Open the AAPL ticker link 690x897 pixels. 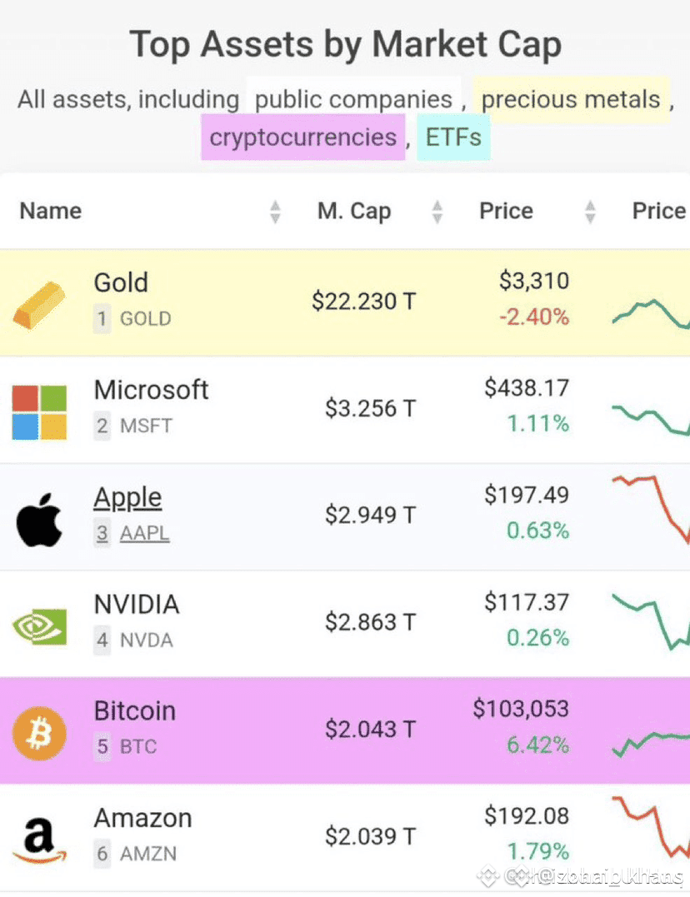tap(144, 533)
